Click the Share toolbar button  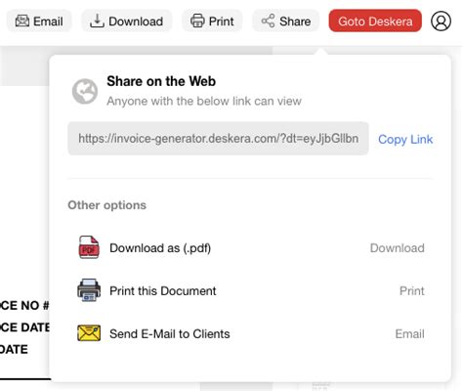[286, 22]
